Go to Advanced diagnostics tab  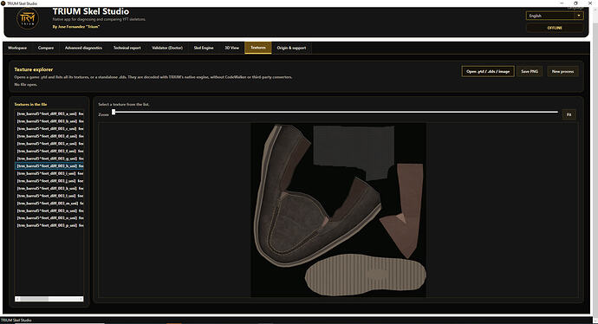[x=83, y=48]
